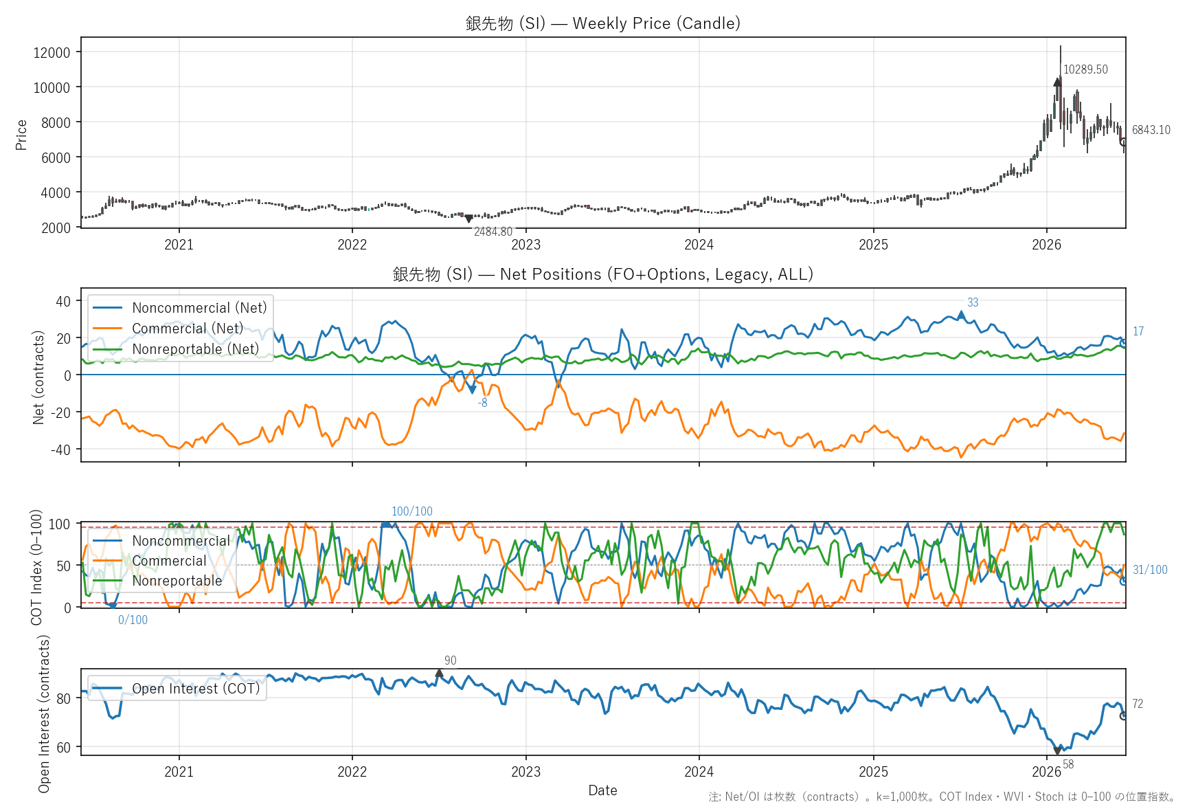This screenshot has width=1187, height=811.
Task: Select the open interest low marker labeled 58
Action: pos(1058,751)
